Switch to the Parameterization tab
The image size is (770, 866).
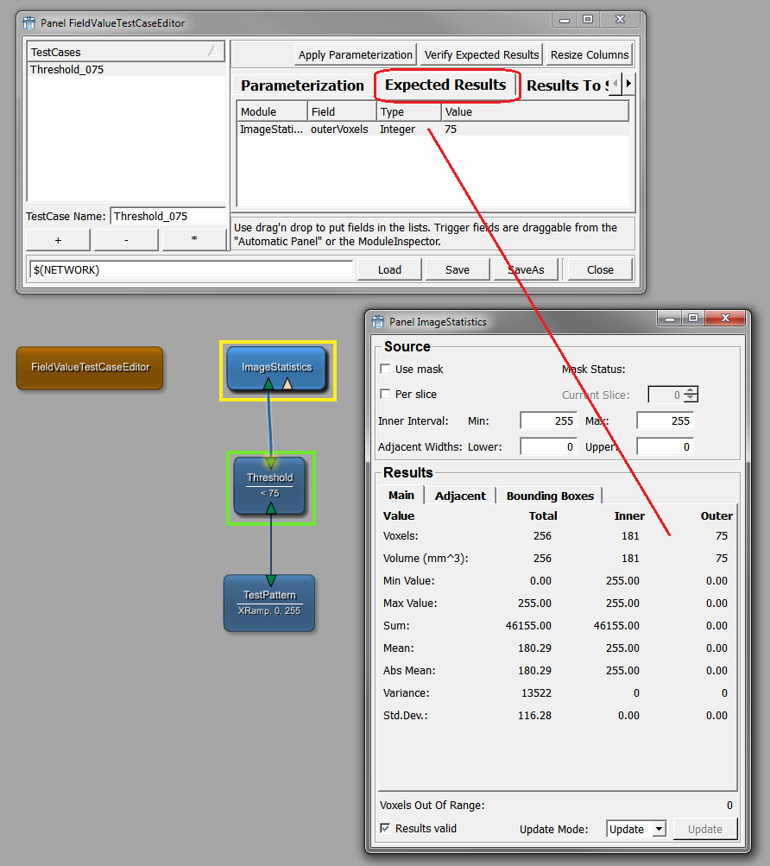pos(302,85)
